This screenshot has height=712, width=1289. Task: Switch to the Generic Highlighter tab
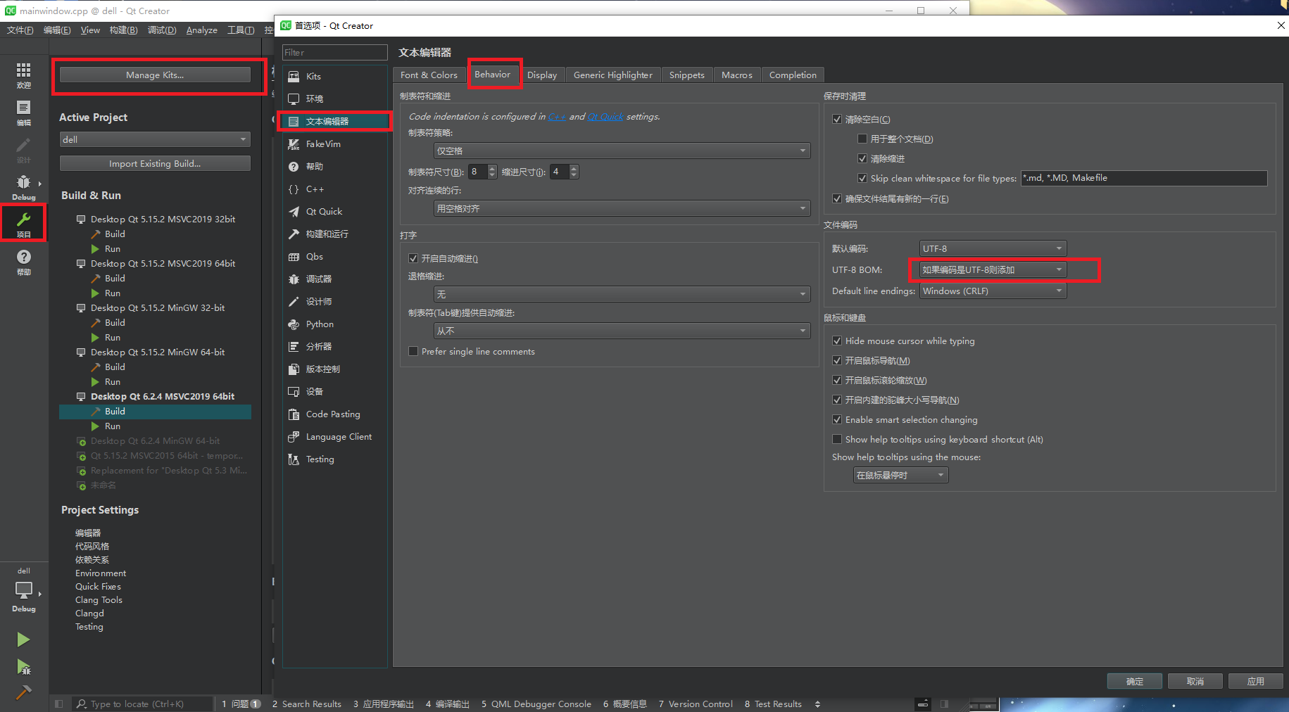coord(612,75)
